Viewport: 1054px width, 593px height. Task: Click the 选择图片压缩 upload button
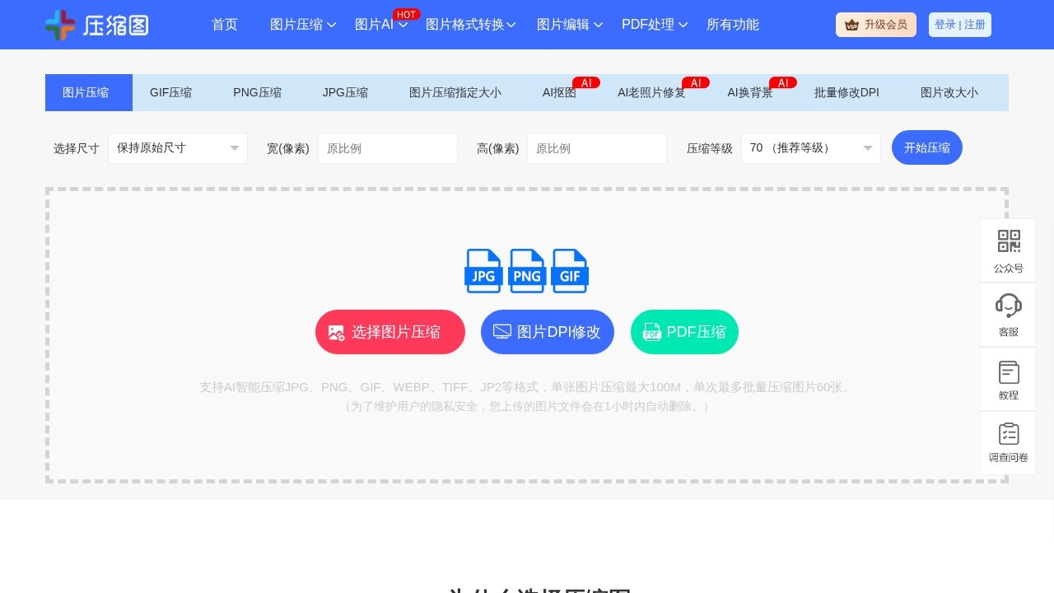tap(389, 332)
